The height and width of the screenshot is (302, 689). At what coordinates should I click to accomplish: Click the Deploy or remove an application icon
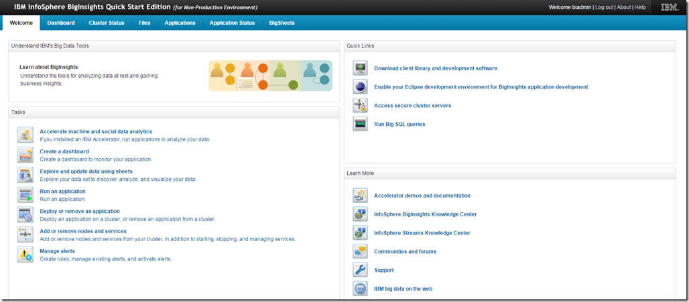pos(25,214)
